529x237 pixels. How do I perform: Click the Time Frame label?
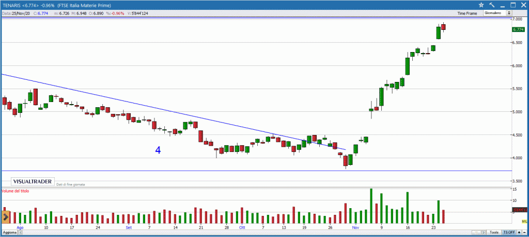point(467,13)
